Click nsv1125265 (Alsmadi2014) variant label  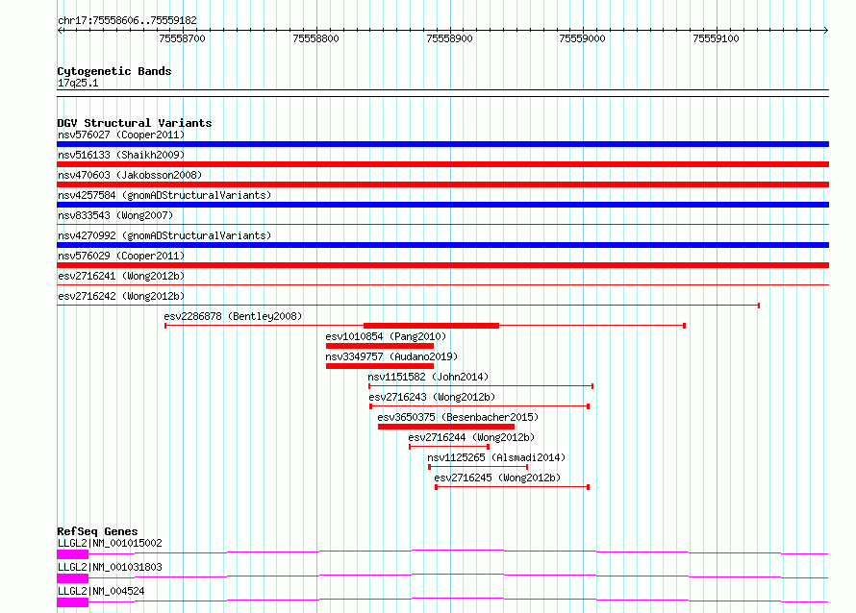pos(496,457)
